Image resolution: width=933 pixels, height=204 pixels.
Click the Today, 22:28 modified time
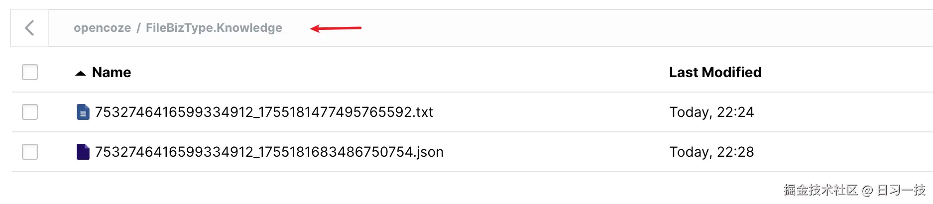coord(711,152)
